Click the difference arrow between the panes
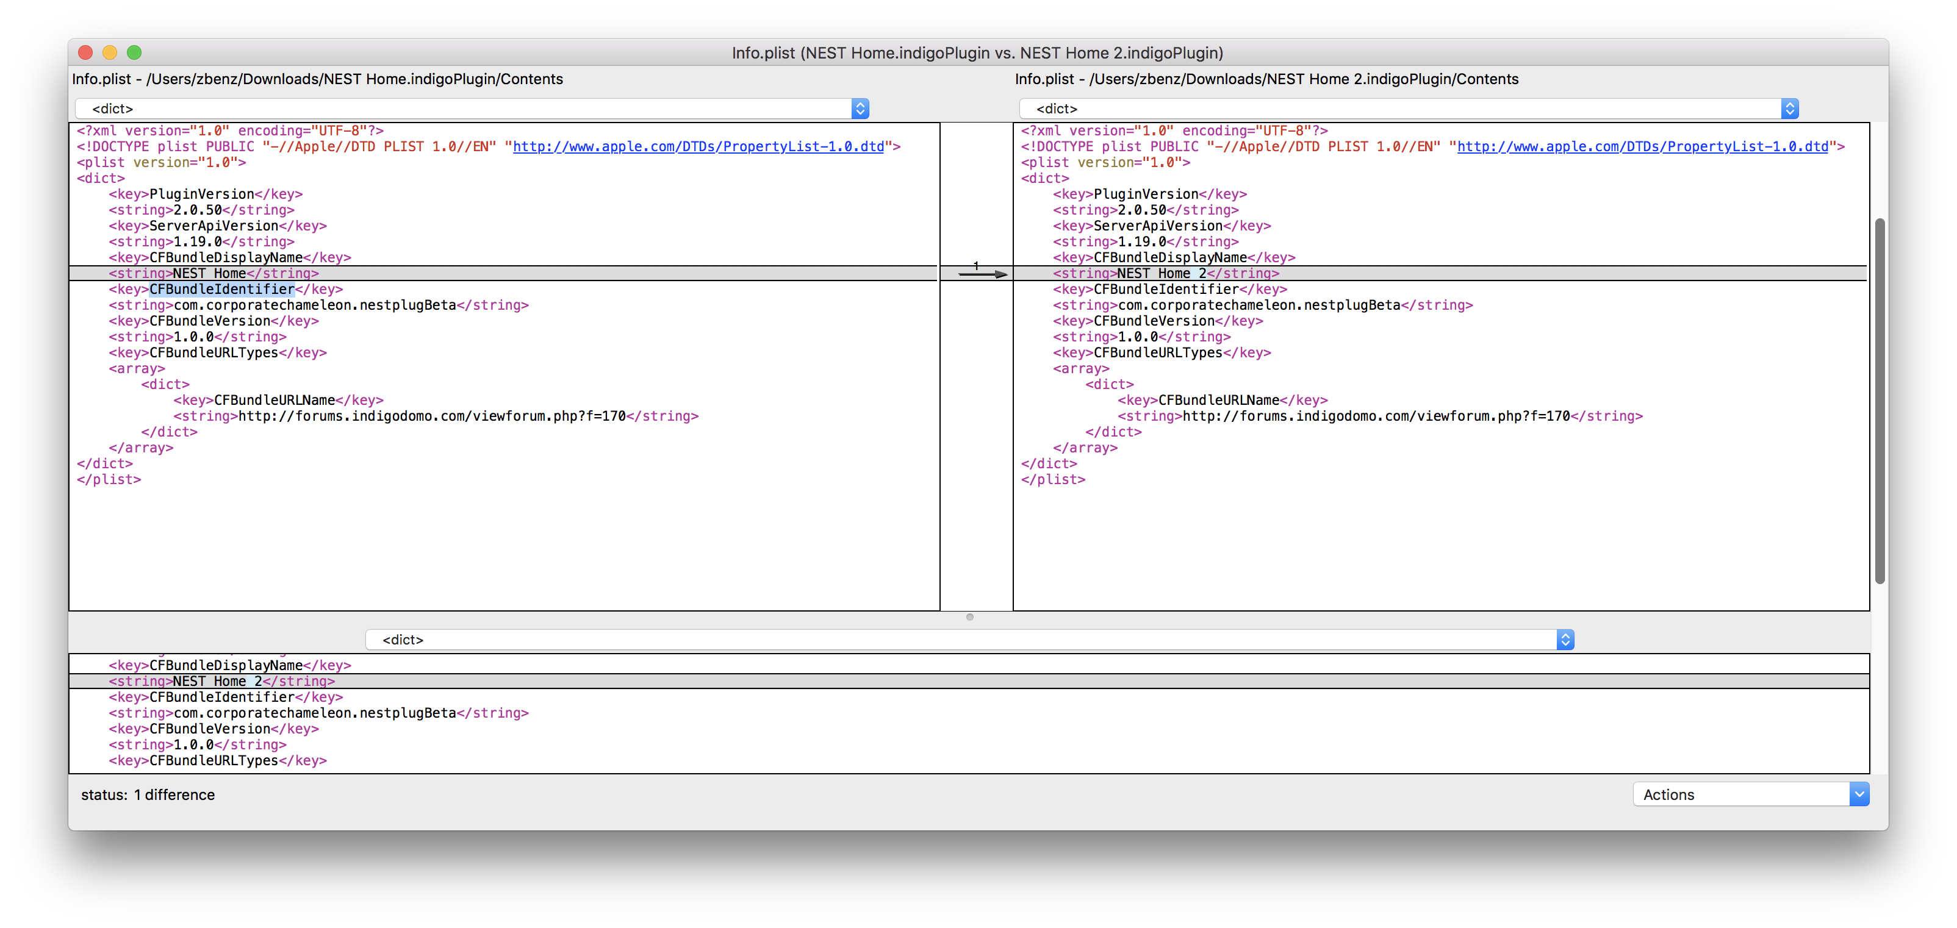This screenshot has height=928, width=1957. point(982,273)
